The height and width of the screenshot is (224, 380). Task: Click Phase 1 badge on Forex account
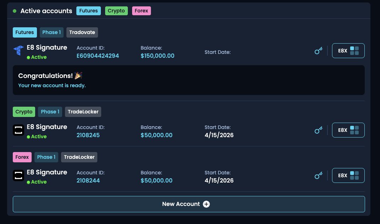(46, 157)
